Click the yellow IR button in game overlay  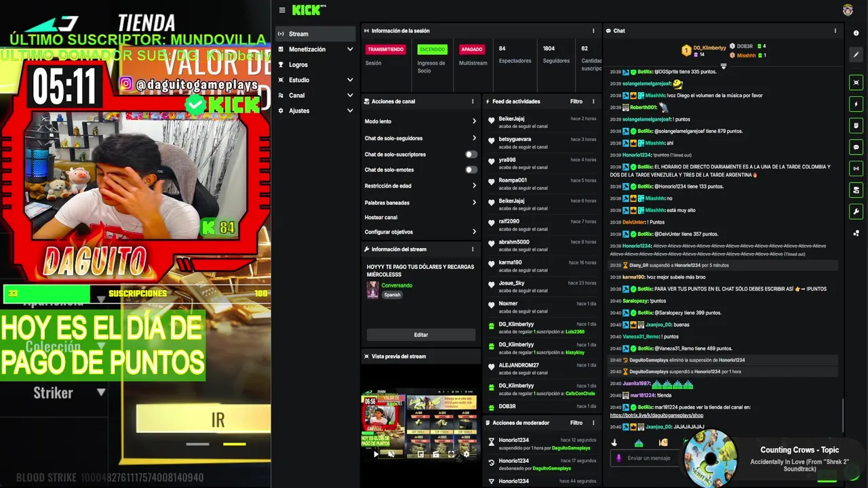(203, 419)
